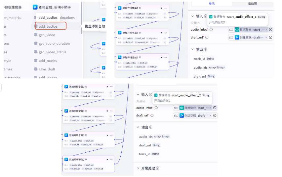Choose the save_draft tool name

(47, 69)
